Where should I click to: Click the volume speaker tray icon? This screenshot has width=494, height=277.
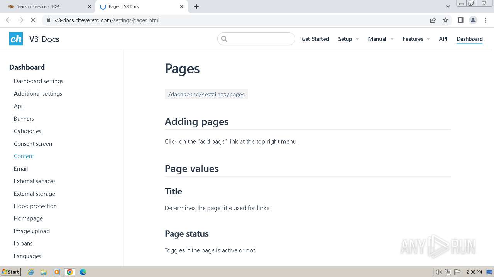pyautogui.click(x=438, y=272)
